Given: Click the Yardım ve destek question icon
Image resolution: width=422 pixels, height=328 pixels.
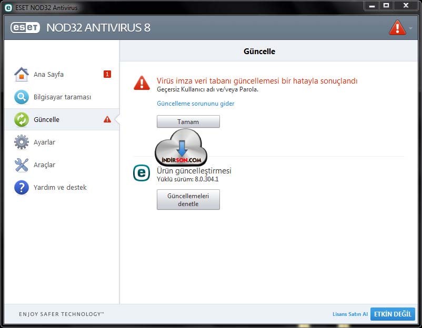Looking at the screenshot, I should click(x=22, y=187).
